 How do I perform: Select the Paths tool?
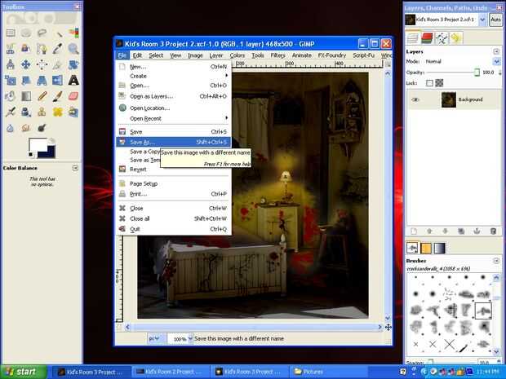42,49
